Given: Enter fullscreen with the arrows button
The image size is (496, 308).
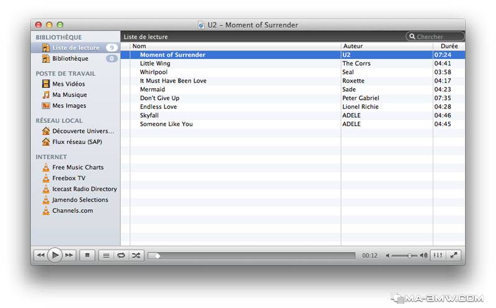Looking at the screenshot, I should point(454,255).
